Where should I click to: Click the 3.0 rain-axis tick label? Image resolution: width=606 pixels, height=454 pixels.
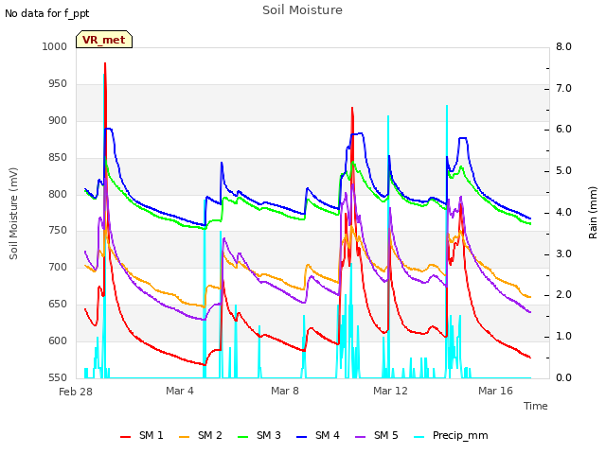point(563,254)
